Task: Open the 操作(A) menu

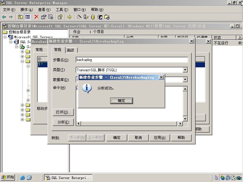Action: [27, 10]
